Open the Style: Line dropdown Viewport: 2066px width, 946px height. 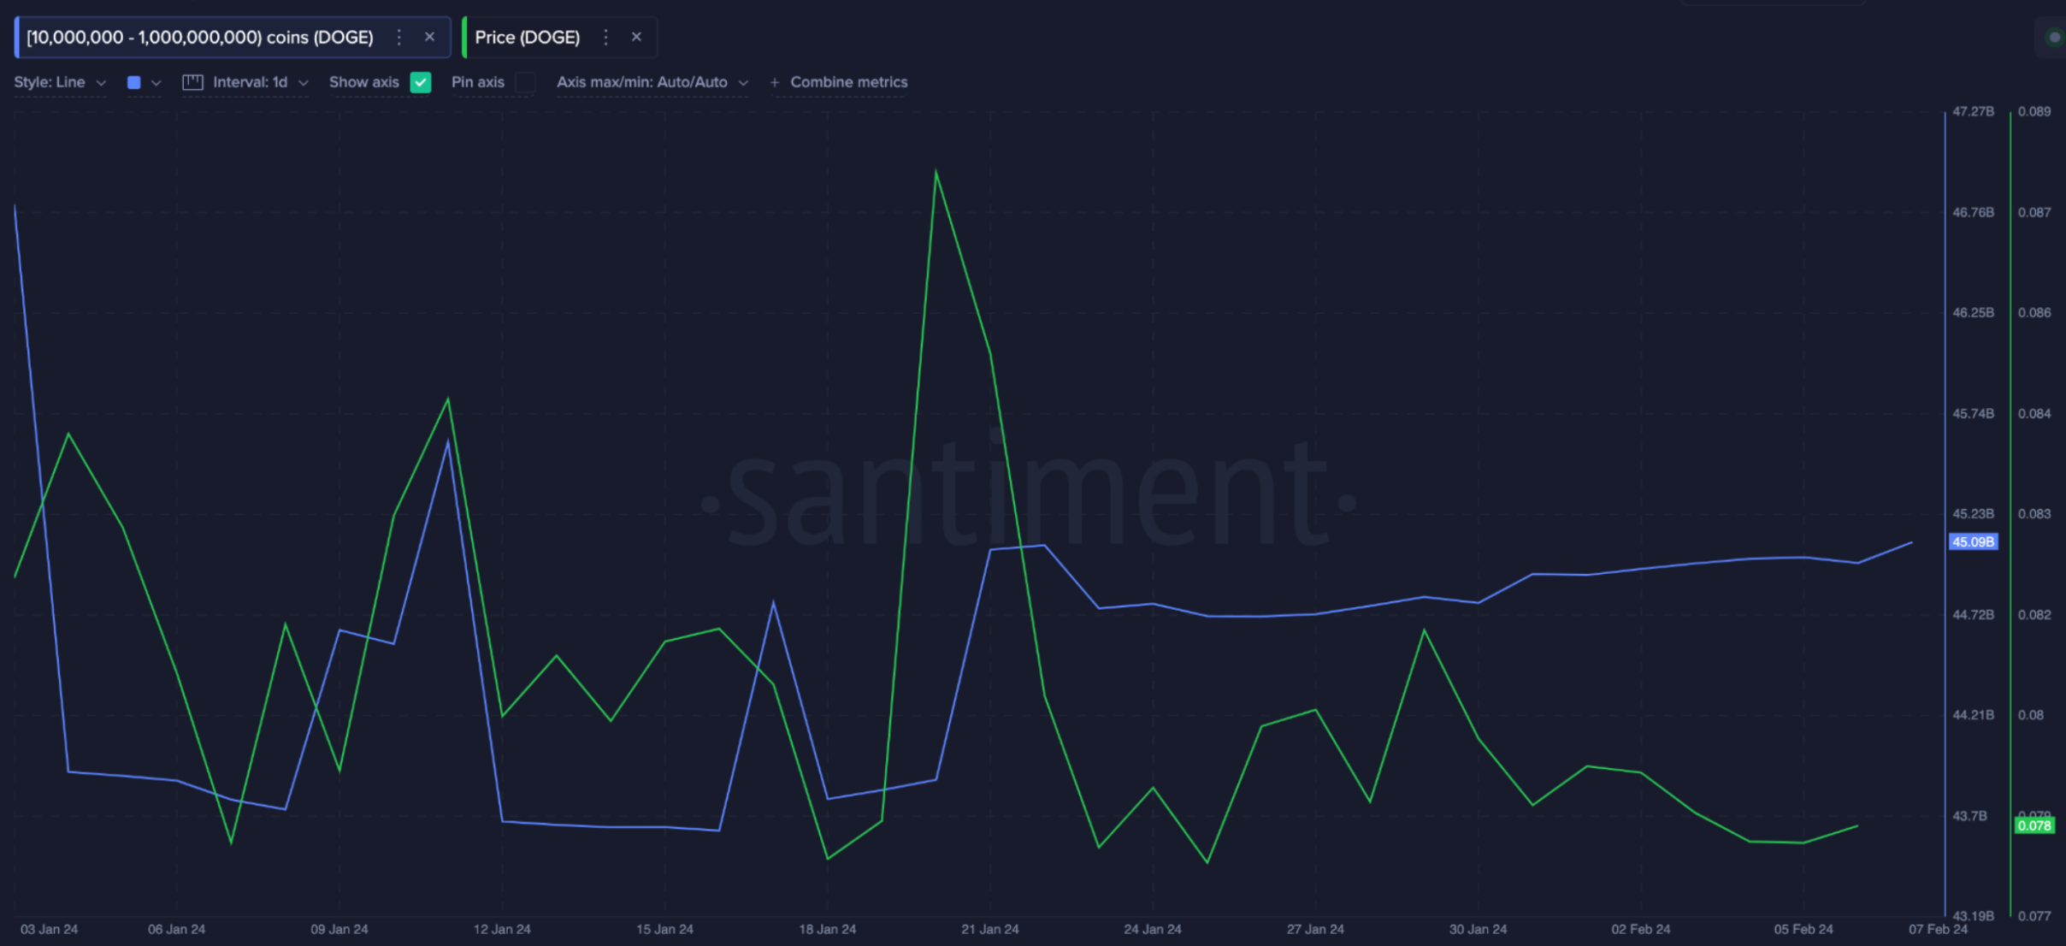(x=60, y=82)
